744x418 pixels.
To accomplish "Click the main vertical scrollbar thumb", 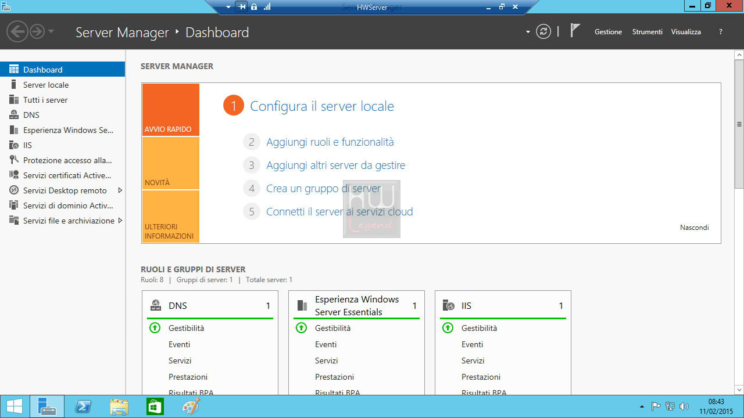I will [x=739, y=124].
